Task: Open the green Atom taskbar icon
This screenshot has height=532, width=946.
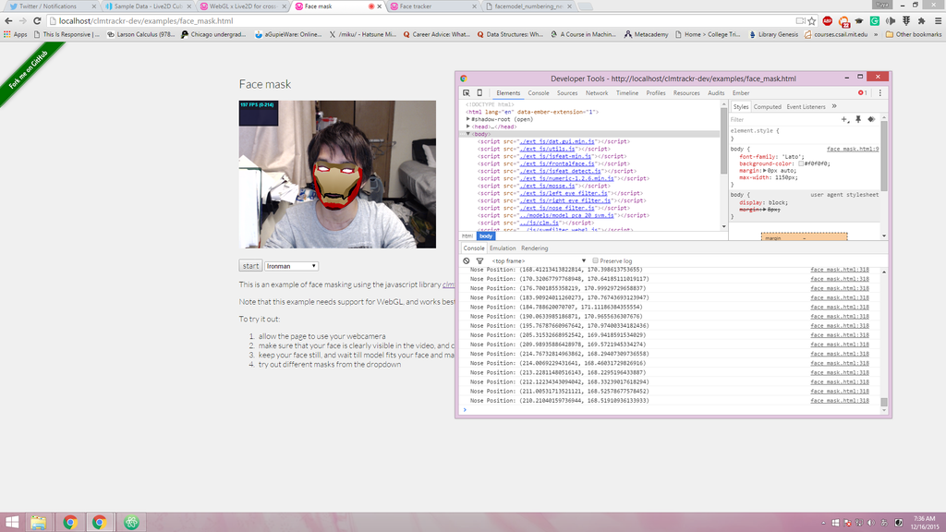Action: coord(131,522)
